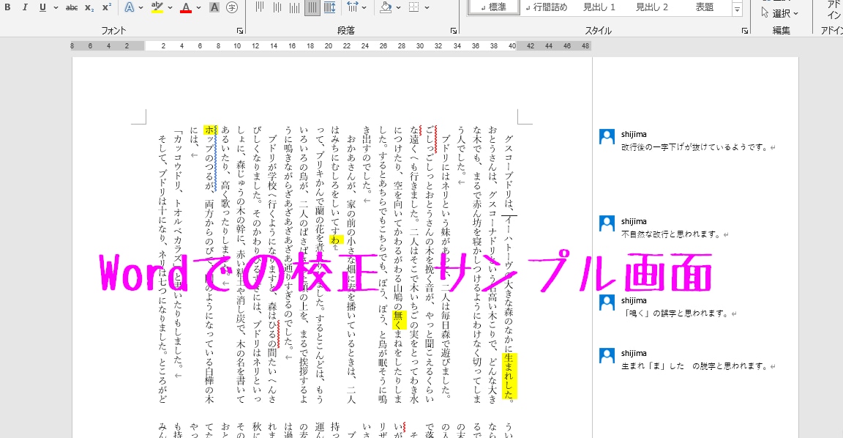Open Text Effects dropdown arrow

click(140, 7)
